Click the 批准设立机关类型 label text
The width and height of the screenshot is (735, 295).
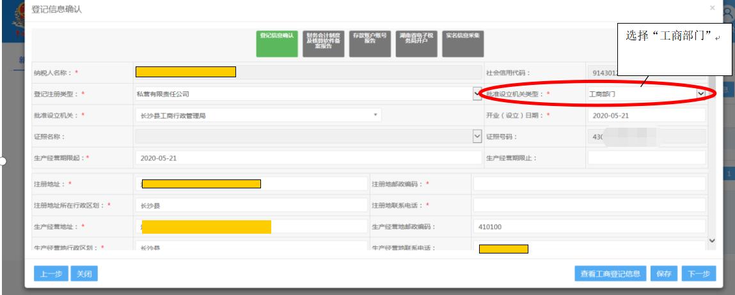(x=516, y=94)
